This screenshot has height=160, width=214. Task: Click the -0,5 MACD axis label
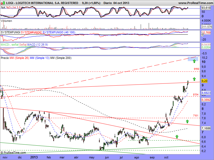point(204,53)
